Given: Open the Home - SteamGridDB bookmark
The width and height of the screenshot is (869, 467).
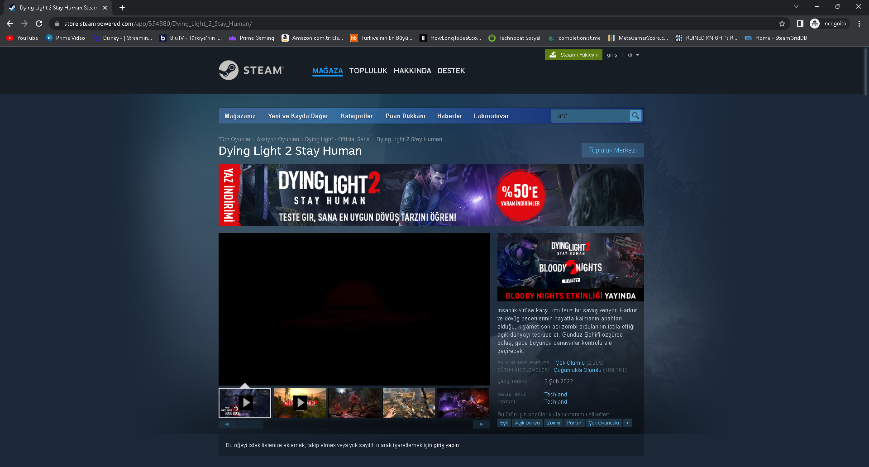Looking at the screenshot, I should click(776, 38).
